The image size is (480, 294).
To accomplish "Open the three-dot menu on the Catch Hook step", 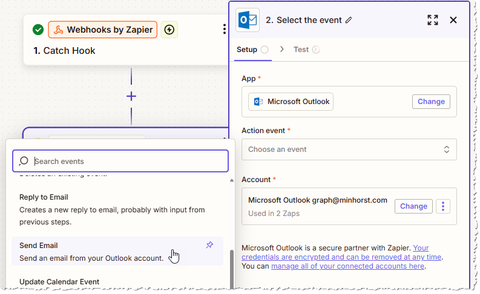I will 224,30.
